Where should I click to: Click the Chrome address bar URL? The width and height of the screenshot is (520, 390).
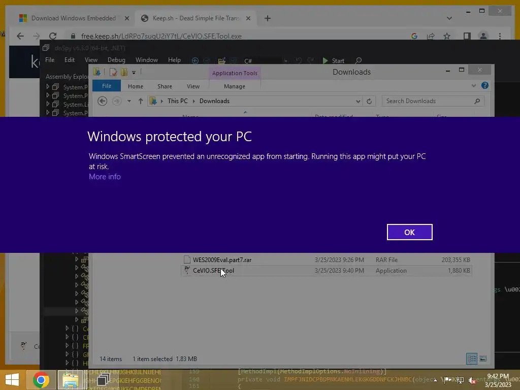pyautogui.click(x=161, y=36)
